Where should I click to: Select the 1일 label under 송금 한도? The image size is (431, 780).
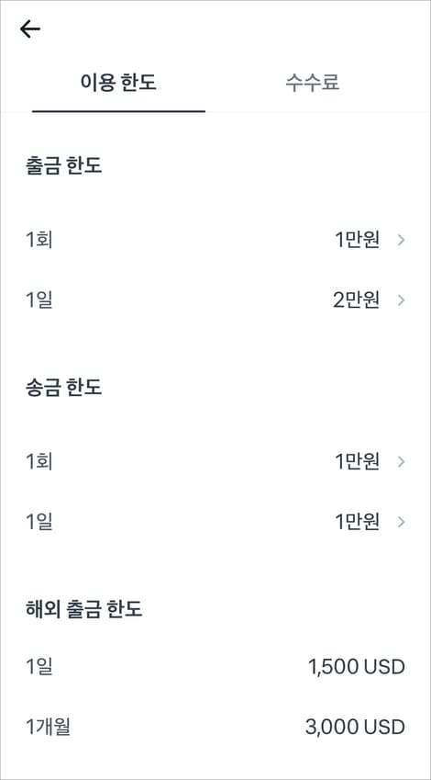coord(39,522)
